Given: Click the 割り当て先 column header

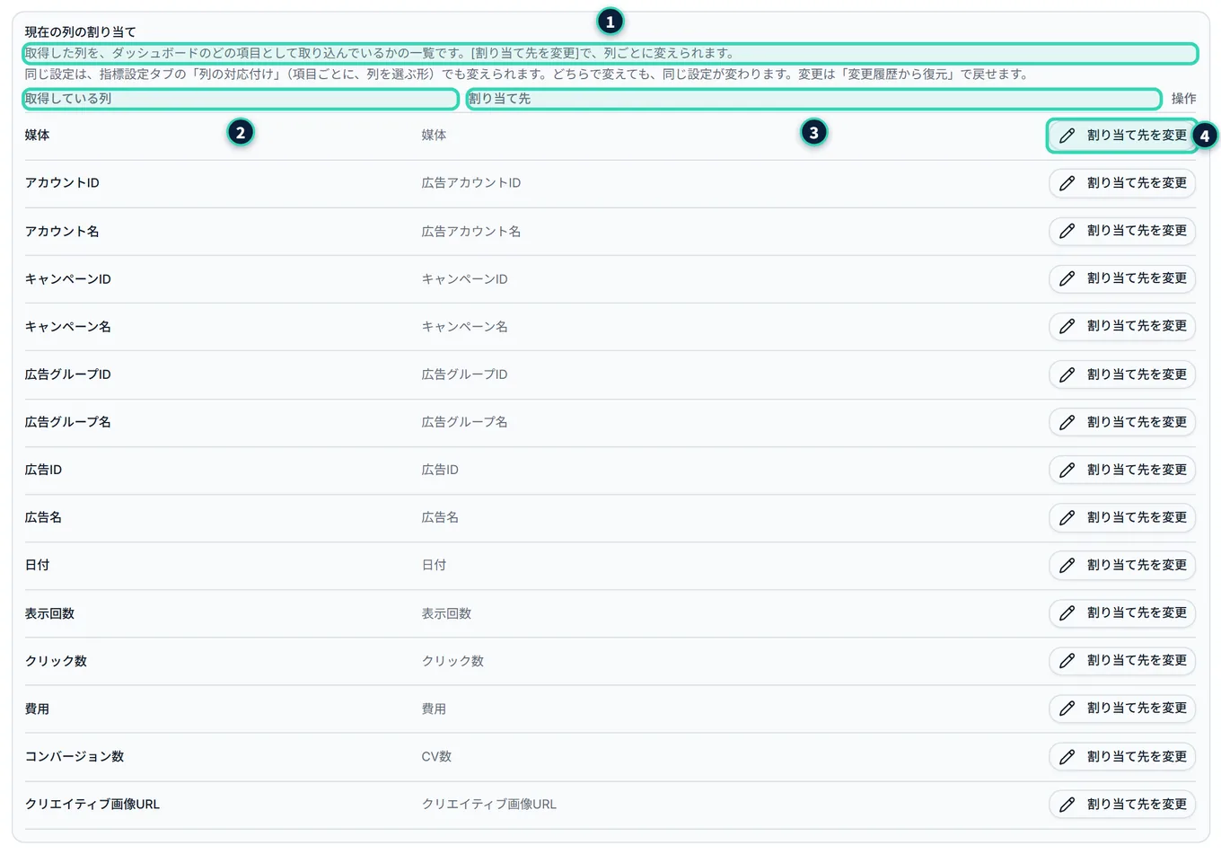Looking at the screenshot, I should (x=499, y=99).
